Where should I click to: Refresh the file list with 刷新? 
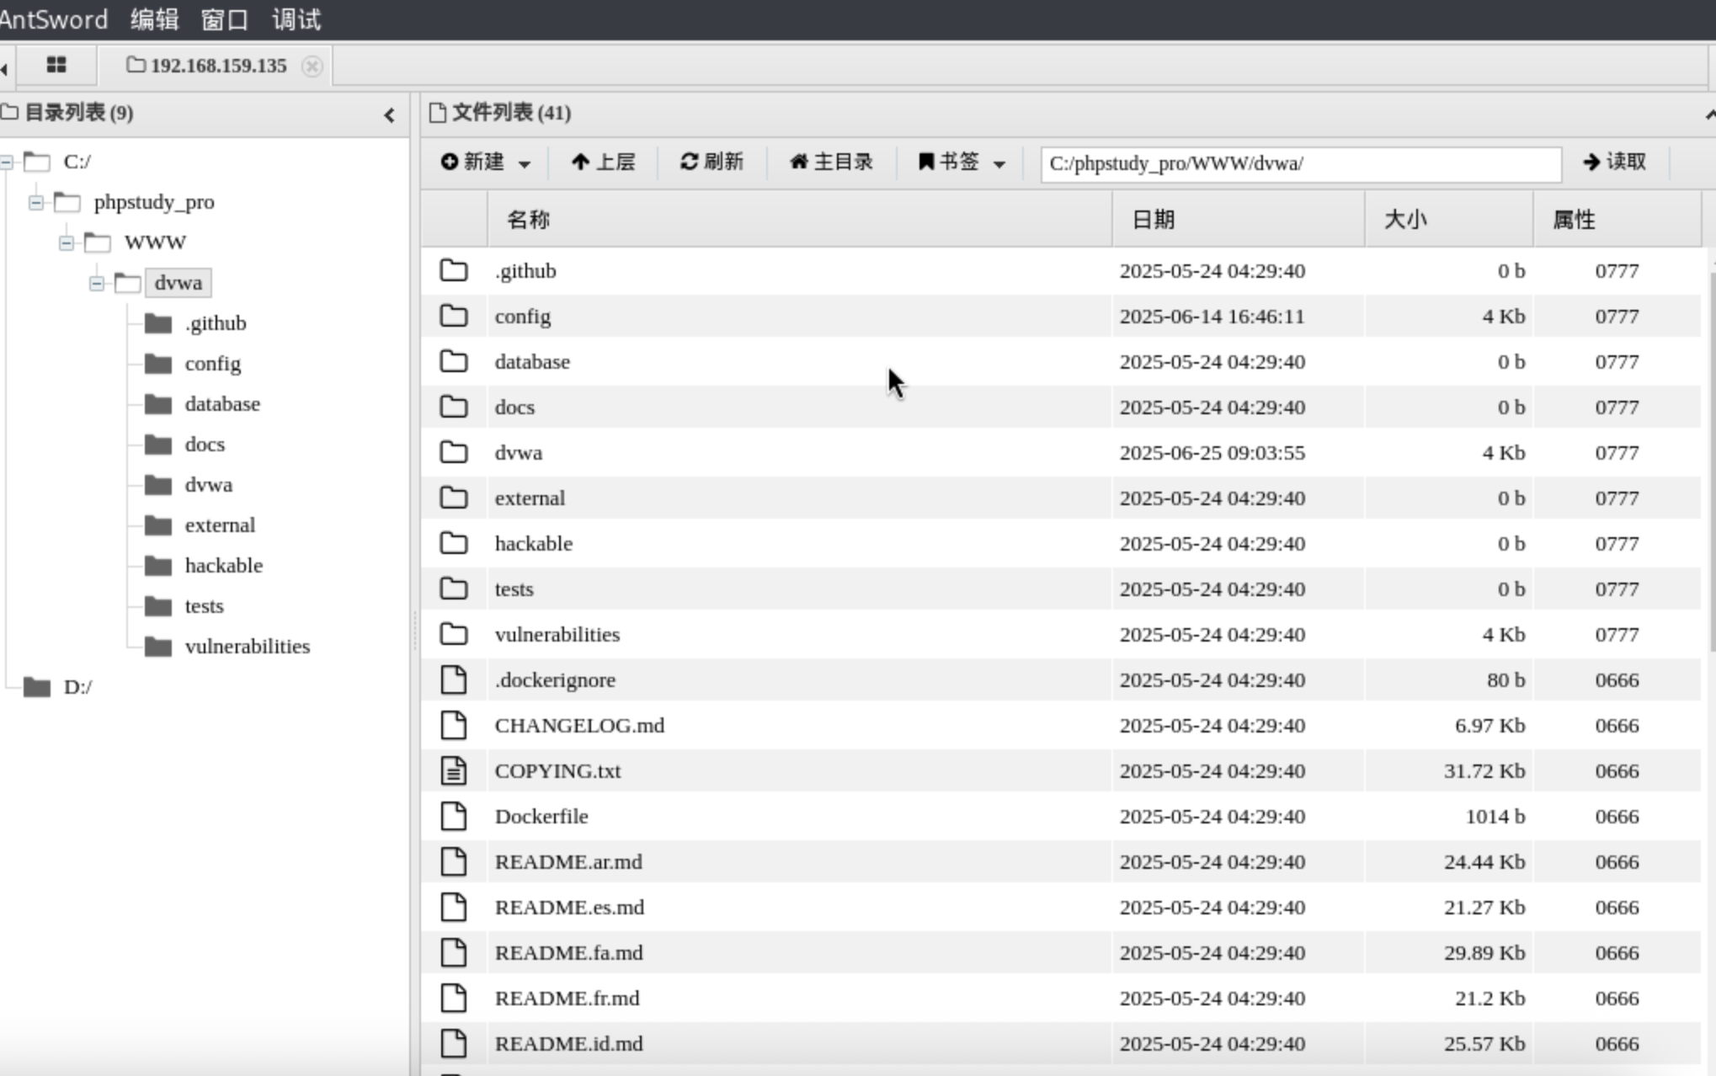(x=711, y=162)
